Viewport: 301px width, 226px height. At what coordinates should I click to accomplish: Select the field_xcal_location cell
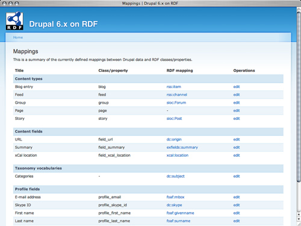pos(114,155)
